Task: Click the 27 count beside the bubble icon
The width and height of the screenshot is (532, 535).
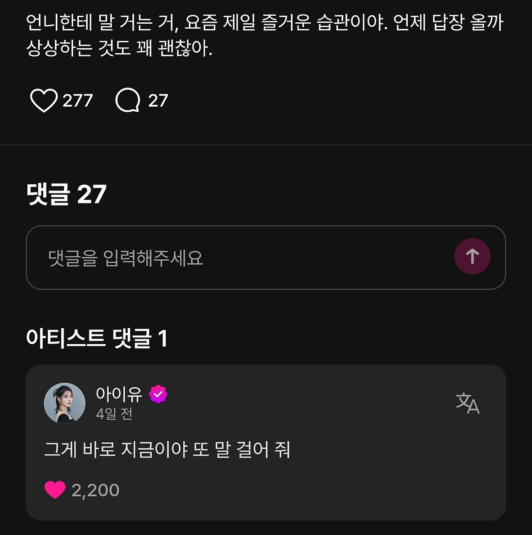Action: click(158, 100)
